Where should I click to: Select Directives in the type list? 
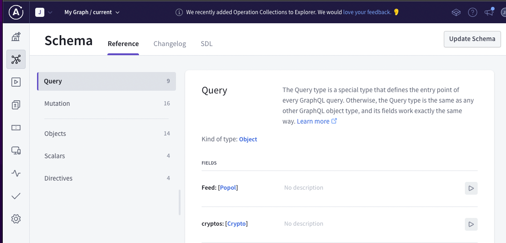107,178
